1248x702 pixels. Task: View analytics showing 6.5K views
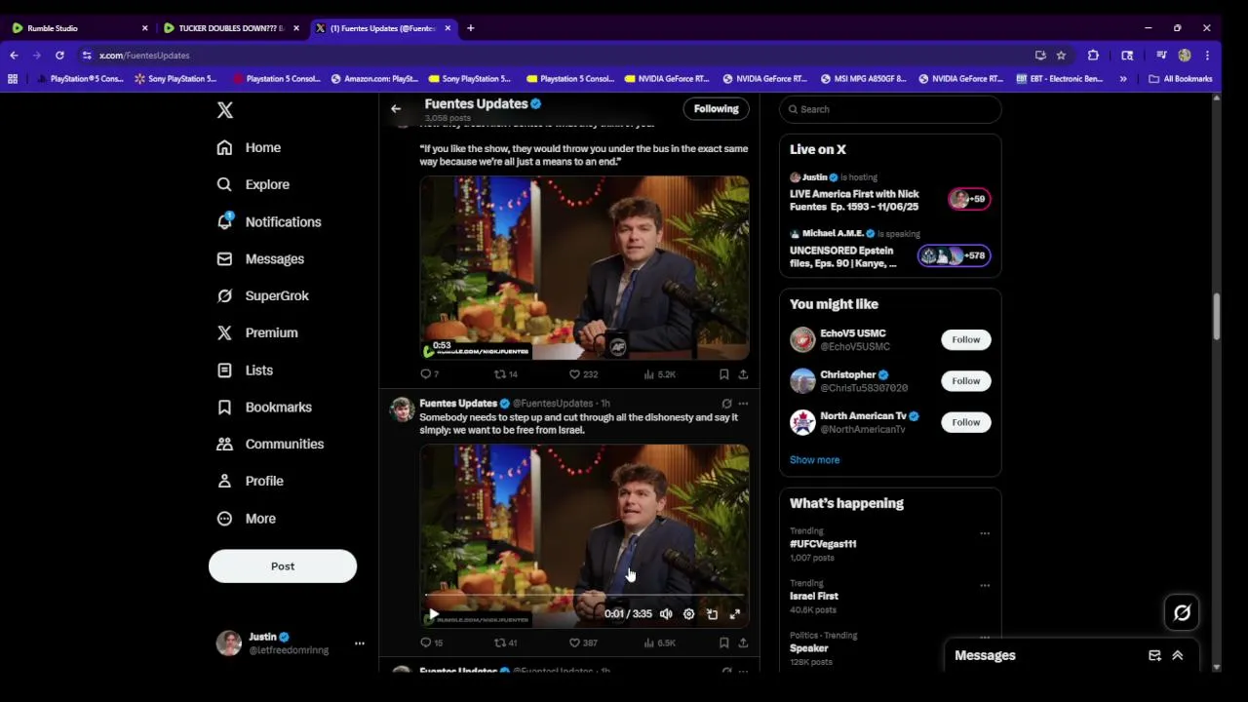click(659, 643)
